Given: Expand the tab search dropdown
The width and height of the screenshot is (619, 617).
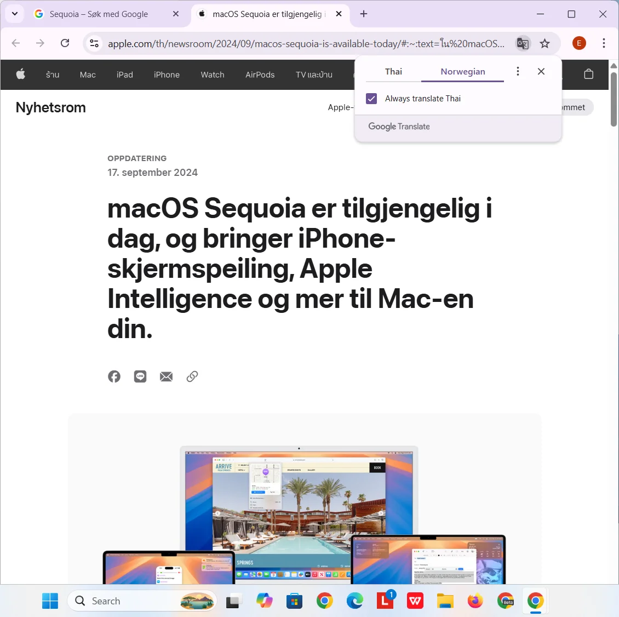Looking at the screenshot, I should pyautogui.click(x=14, y=14).
